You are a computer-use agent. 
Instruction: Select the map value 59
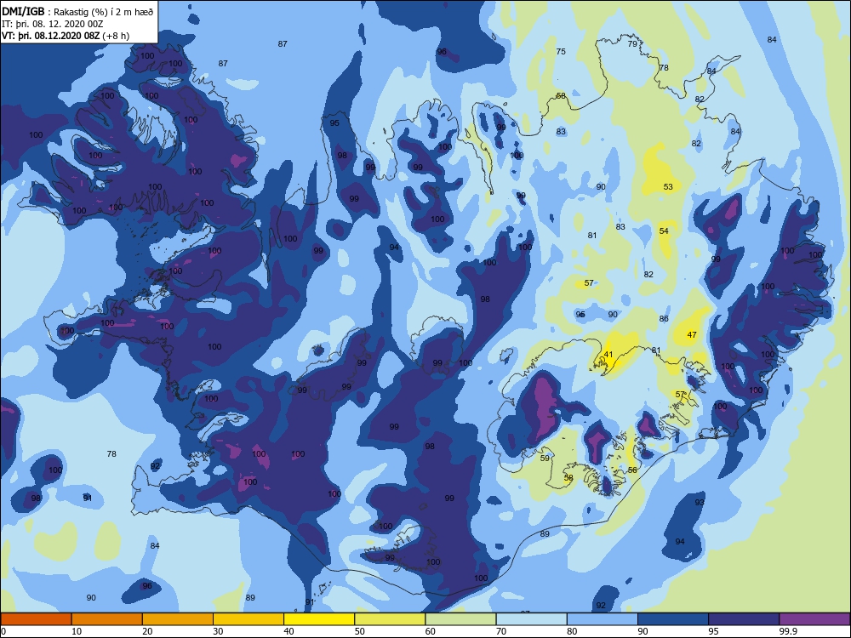point(545,458)
